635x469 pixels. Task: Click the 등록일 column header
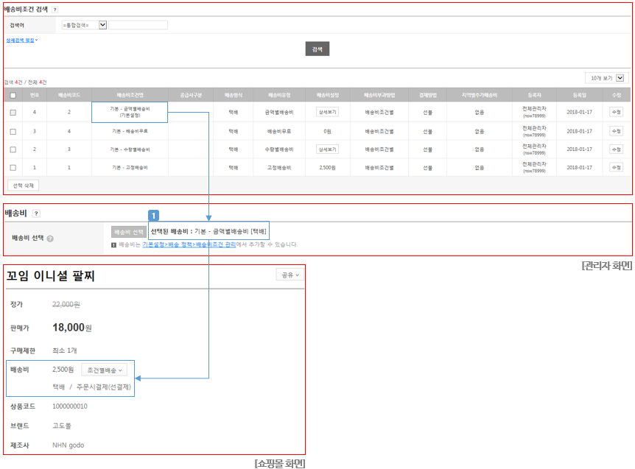point(580,95)
